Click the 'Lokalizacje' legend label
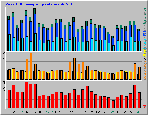The image size is (148, 115). (x=145, y=70)
